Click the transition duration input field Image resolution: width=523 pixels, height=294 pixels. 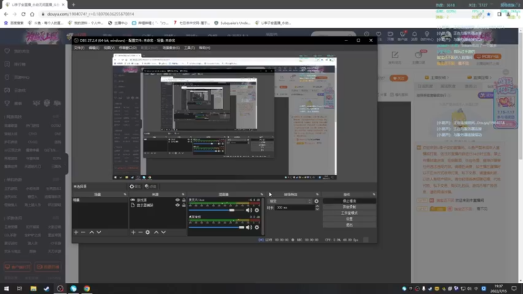click(x=295, y=207)
